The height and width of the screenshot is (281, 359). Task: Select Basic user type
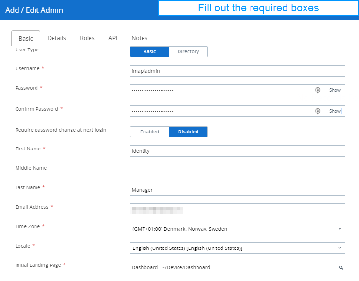click(x=150, y=52)
